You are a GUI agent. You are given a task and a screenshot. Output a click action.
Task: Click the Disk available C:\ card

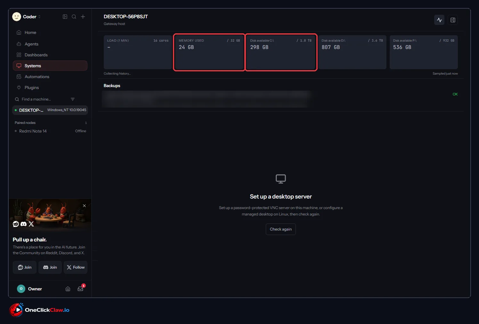pyautogui.click(x=281, y=52)
